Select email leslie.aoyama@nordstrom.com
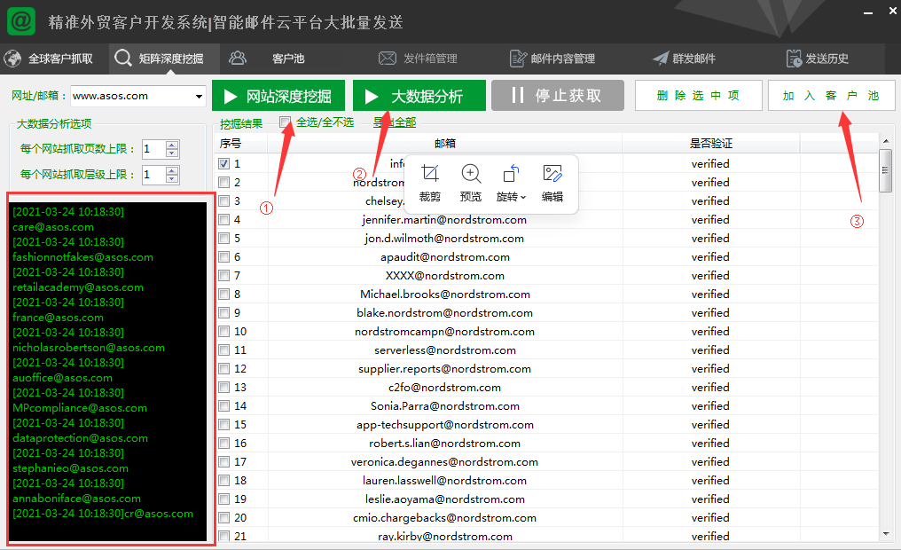The width and height of the screenshot is (901, 550). (x=445, y=499)
